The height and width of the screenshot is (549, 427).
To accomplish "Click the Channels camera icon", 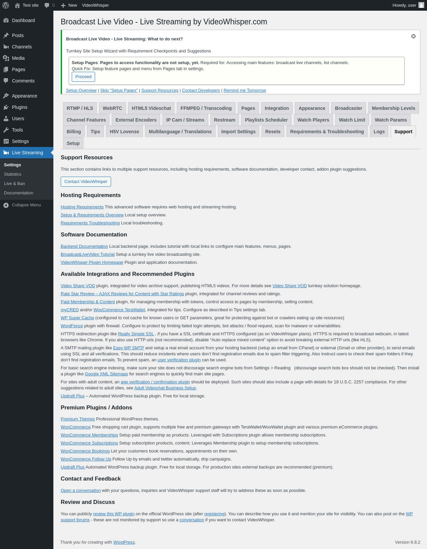I will (x=6, y=47).
